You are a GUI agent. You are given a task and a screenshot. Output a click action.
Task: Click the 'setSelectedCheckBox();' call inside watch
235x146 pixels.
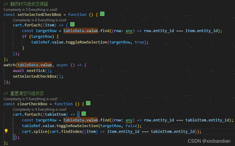click(x=38, y=76)
